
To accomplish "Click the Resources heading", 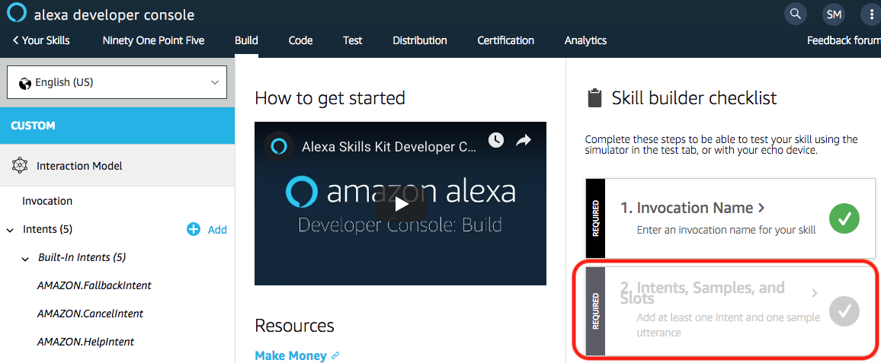I will pyautogui.click(x=294, y=326).
